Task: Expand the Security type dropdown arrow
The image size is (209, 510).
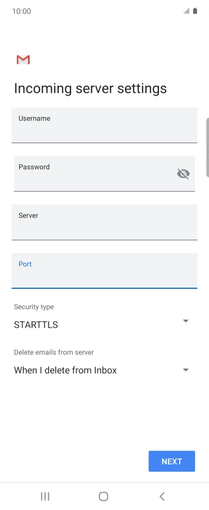Action: [x=185, y=321]
